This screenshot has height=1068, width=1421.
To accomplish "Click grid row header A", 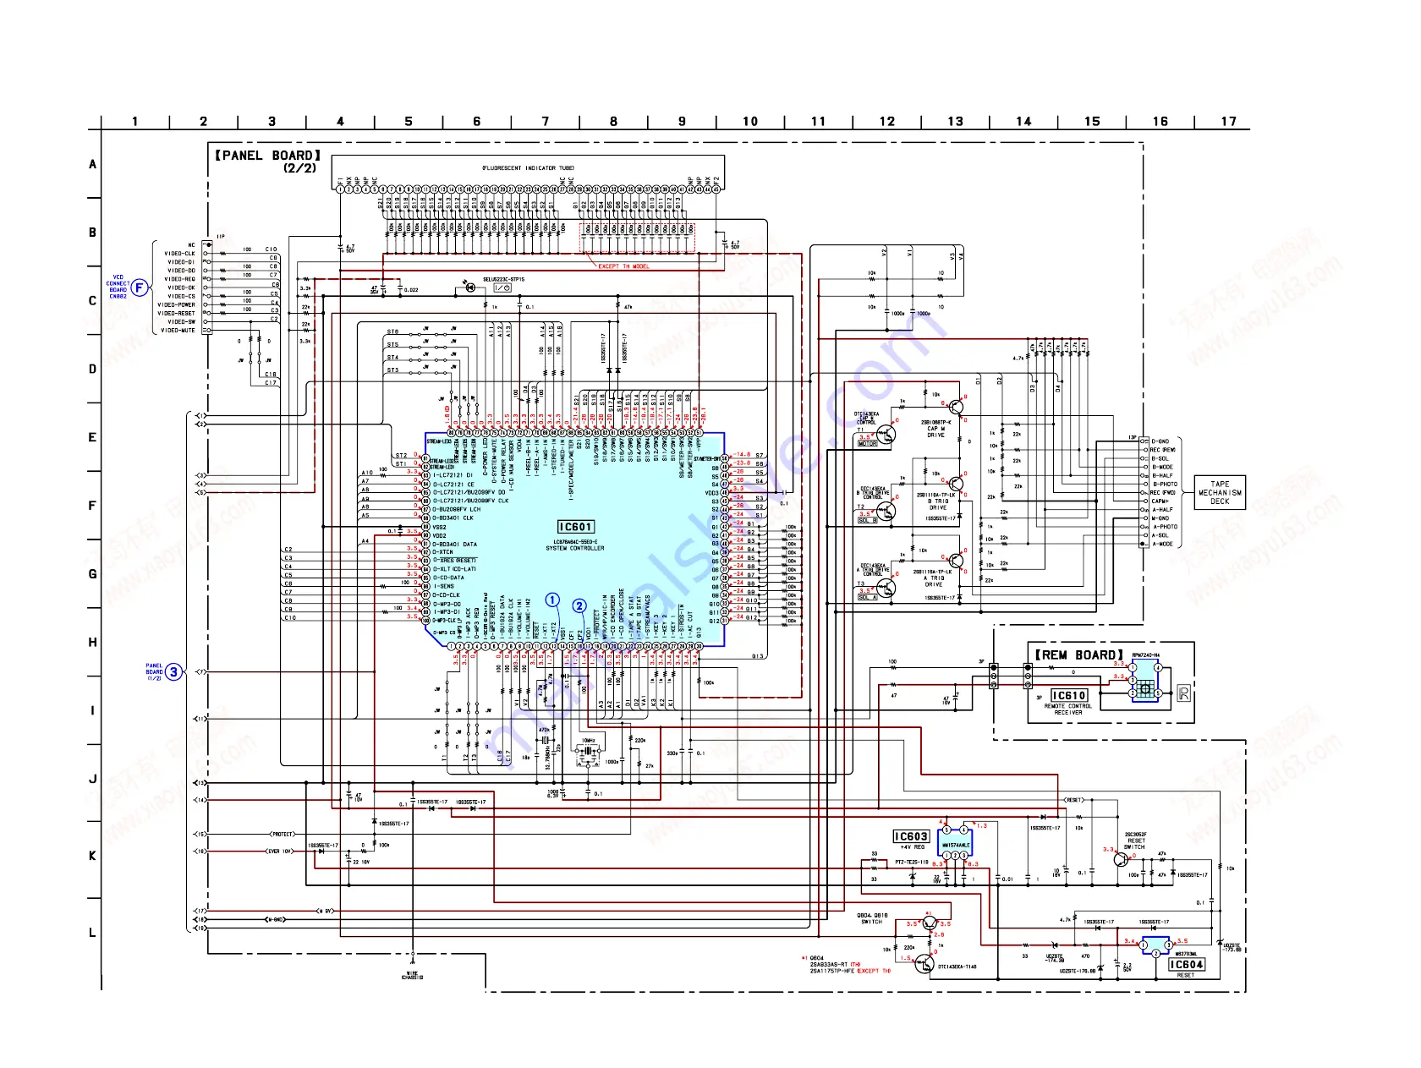I will point(92,164).
